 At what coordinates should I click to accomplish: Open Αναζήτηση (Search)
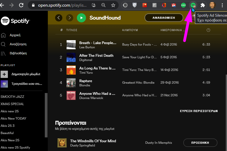(x=14, y=44)
